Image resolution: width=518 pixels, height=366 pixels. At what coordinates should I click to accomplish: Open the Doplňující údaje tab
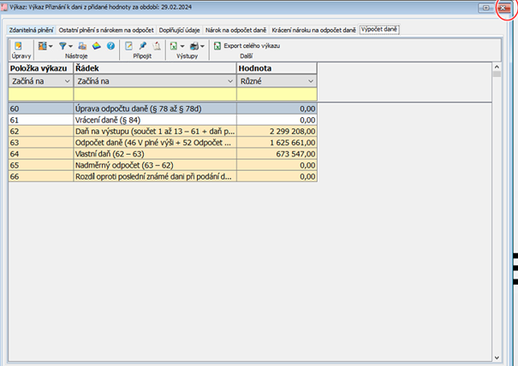click(176, 29)
